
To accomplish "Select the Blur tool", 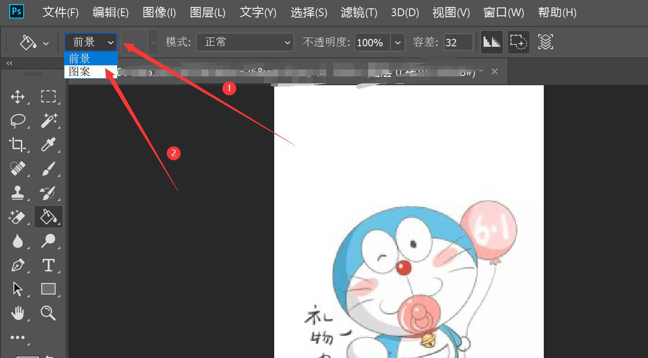I will pos(18,241).
